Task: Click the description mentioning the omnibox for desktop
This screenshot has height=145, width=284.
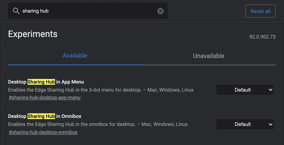Action: pos(98,124)
